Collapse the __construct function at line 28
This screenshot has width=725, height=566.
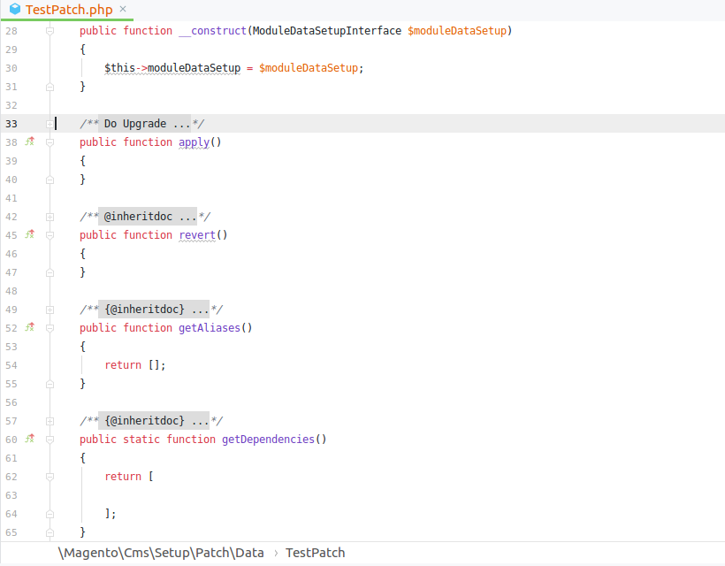(50, 31)
